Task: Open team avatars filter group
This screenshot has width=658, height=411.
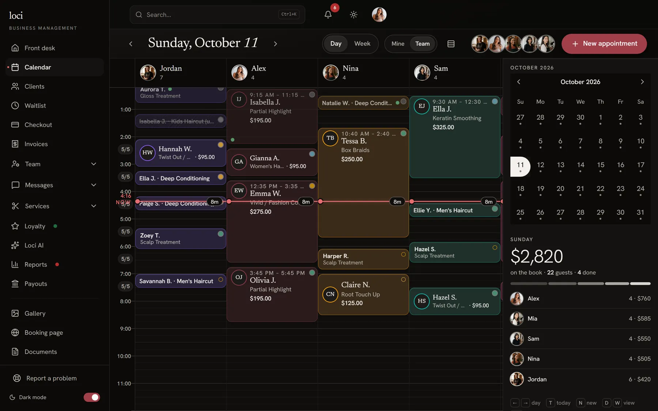Action: [x=513, y=44]
